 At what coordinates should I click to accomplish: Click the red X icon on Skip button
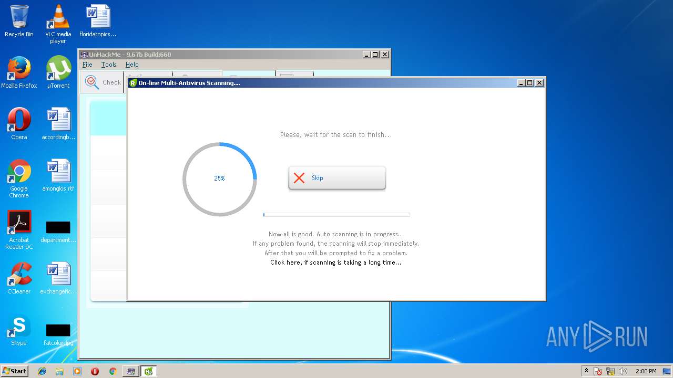(299, 178)
